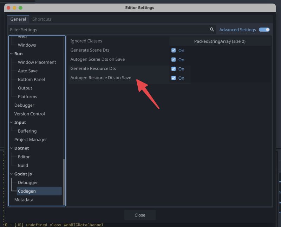281x227 pixels.
Task: Open the Version Control settings
Action: click(x=29, y=114)
